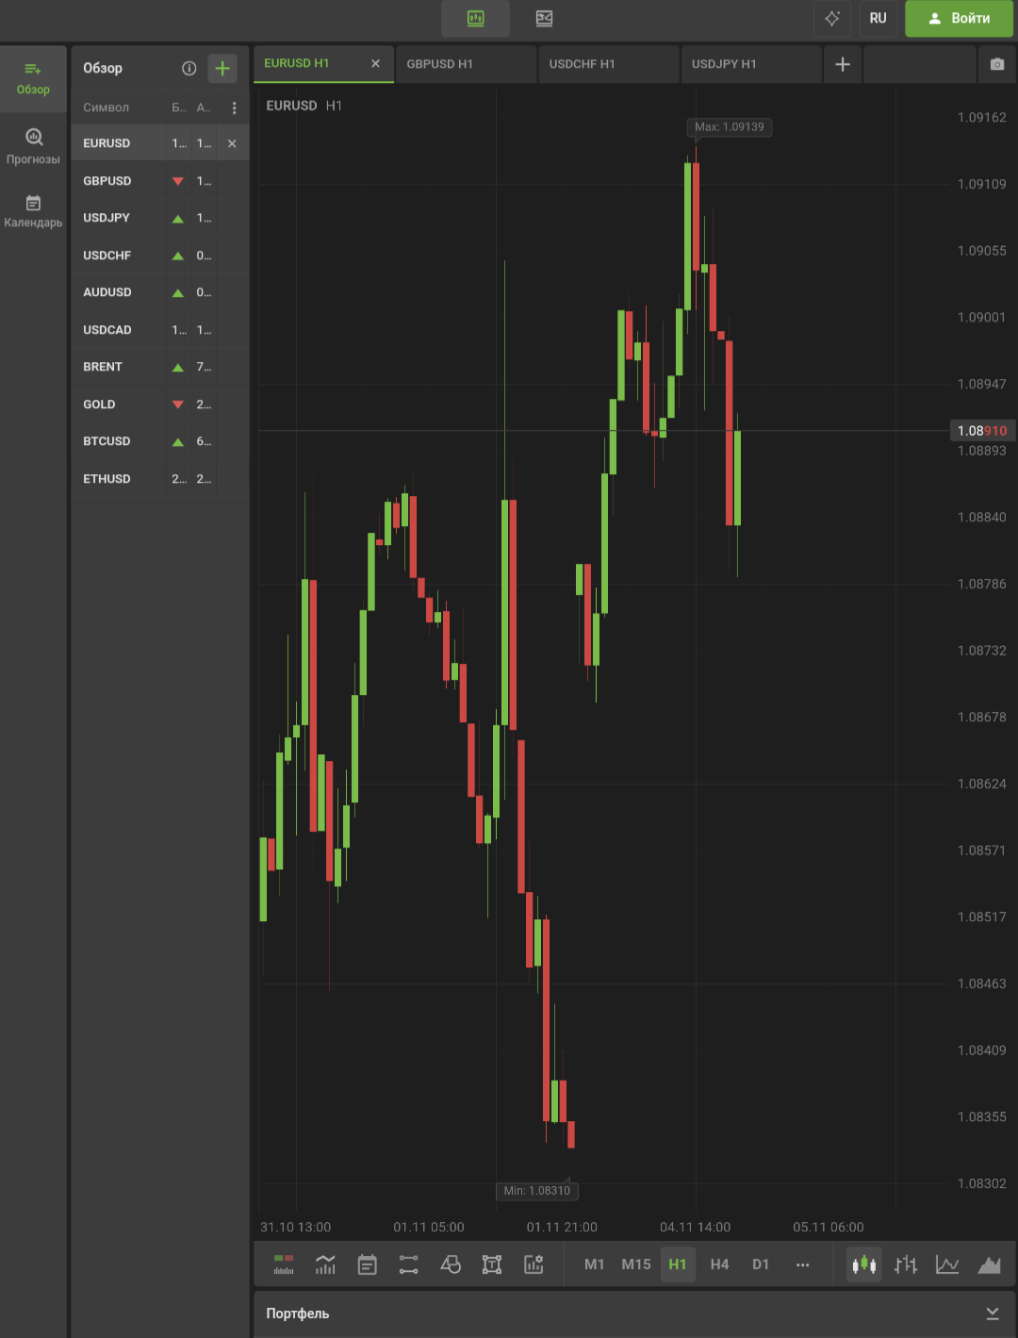Switch chart to bar (OHLC) view
This screenshot has height=1338, width=1018.
click(906, 1264)
